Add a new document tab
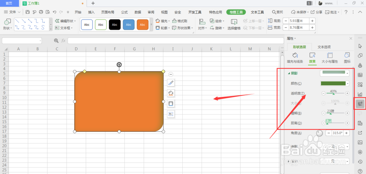 (x=93, y=3)
